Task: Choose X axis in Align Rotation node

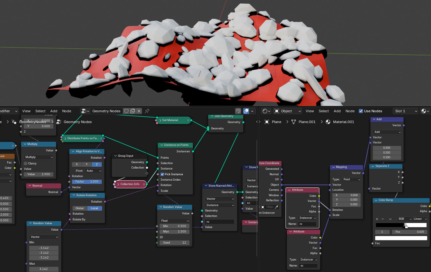Action: [77, 164]
